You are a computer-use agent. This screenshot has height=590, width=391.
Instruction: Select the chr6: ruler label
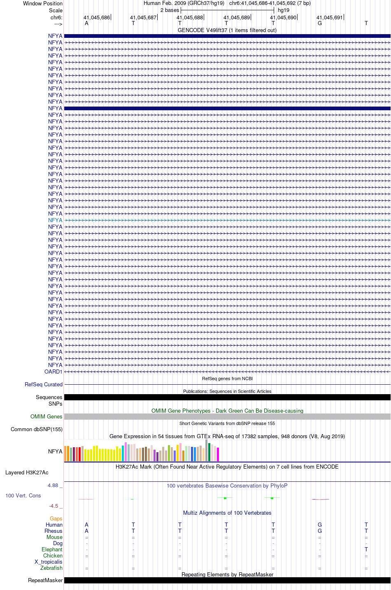[56, 18]
